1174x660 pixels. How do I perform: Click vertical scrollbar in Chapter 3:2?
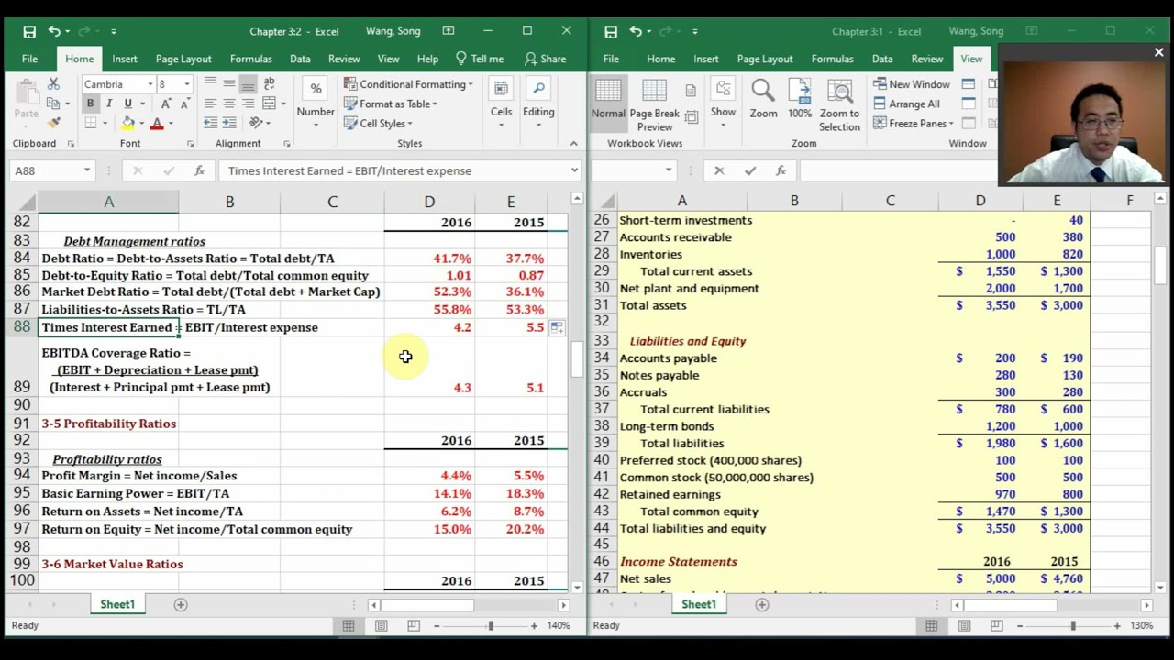pos(577,358)
